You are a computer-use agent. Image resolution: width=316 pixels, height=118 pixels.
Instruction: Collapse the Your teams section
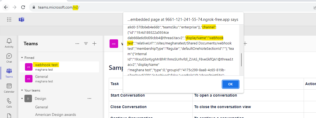pyautogui.click(x=22, y=90)
